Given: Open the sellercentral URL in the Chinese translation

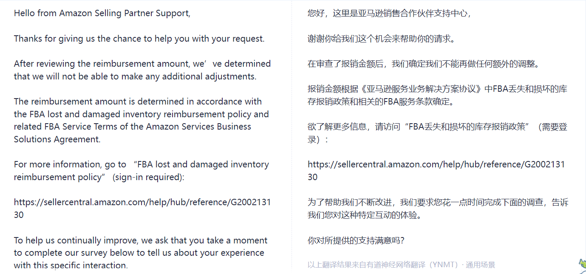Looking at the screenshot, I should [436, 171].
